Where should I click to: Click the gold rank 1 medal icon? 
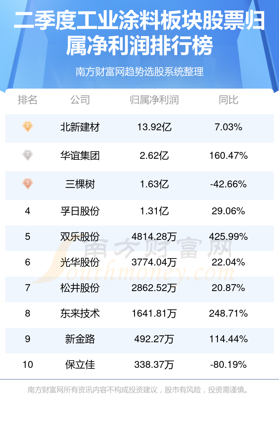click(28, 126)
